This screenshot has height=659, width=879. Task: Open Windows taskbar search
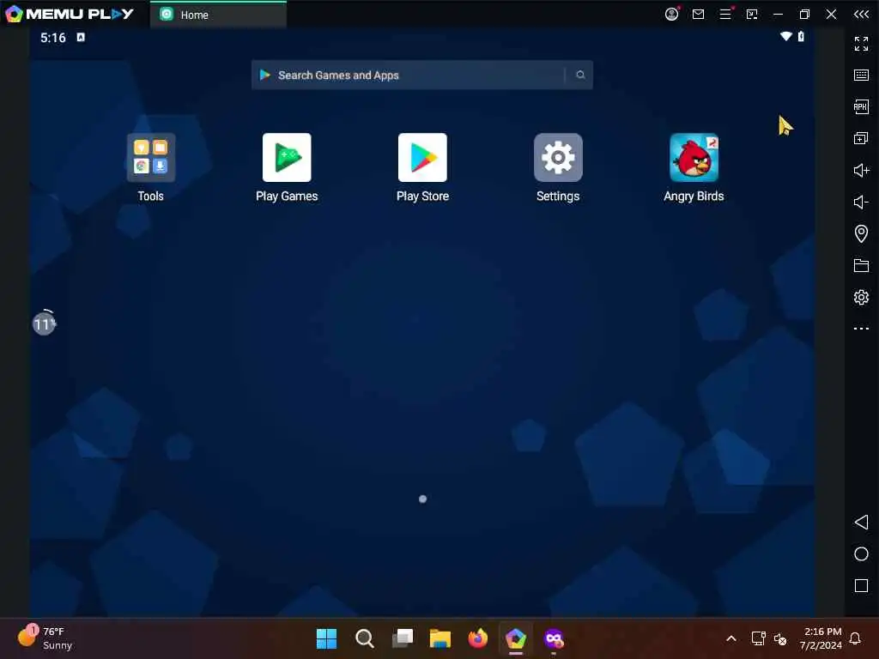[364, 638]
